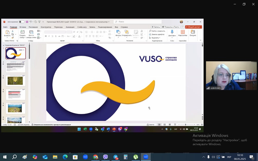Toggle Underline (Ч) formatting

point(52,36)
